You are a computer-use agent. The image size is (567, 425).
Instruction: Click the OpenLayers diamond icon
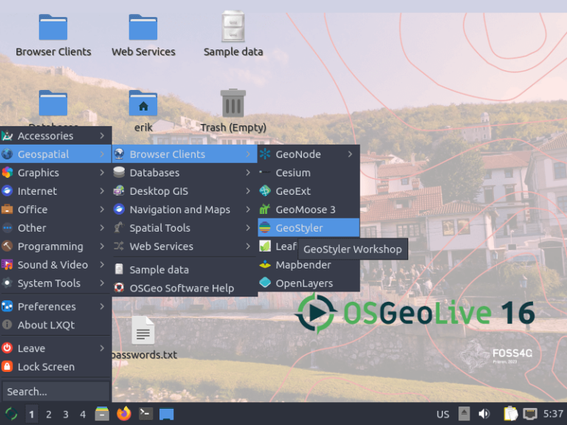[x=265, y=283]
